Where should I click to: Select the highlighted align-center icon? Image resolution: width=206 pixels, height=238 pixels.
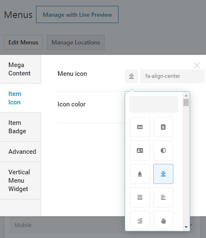(x=163, y=174)
